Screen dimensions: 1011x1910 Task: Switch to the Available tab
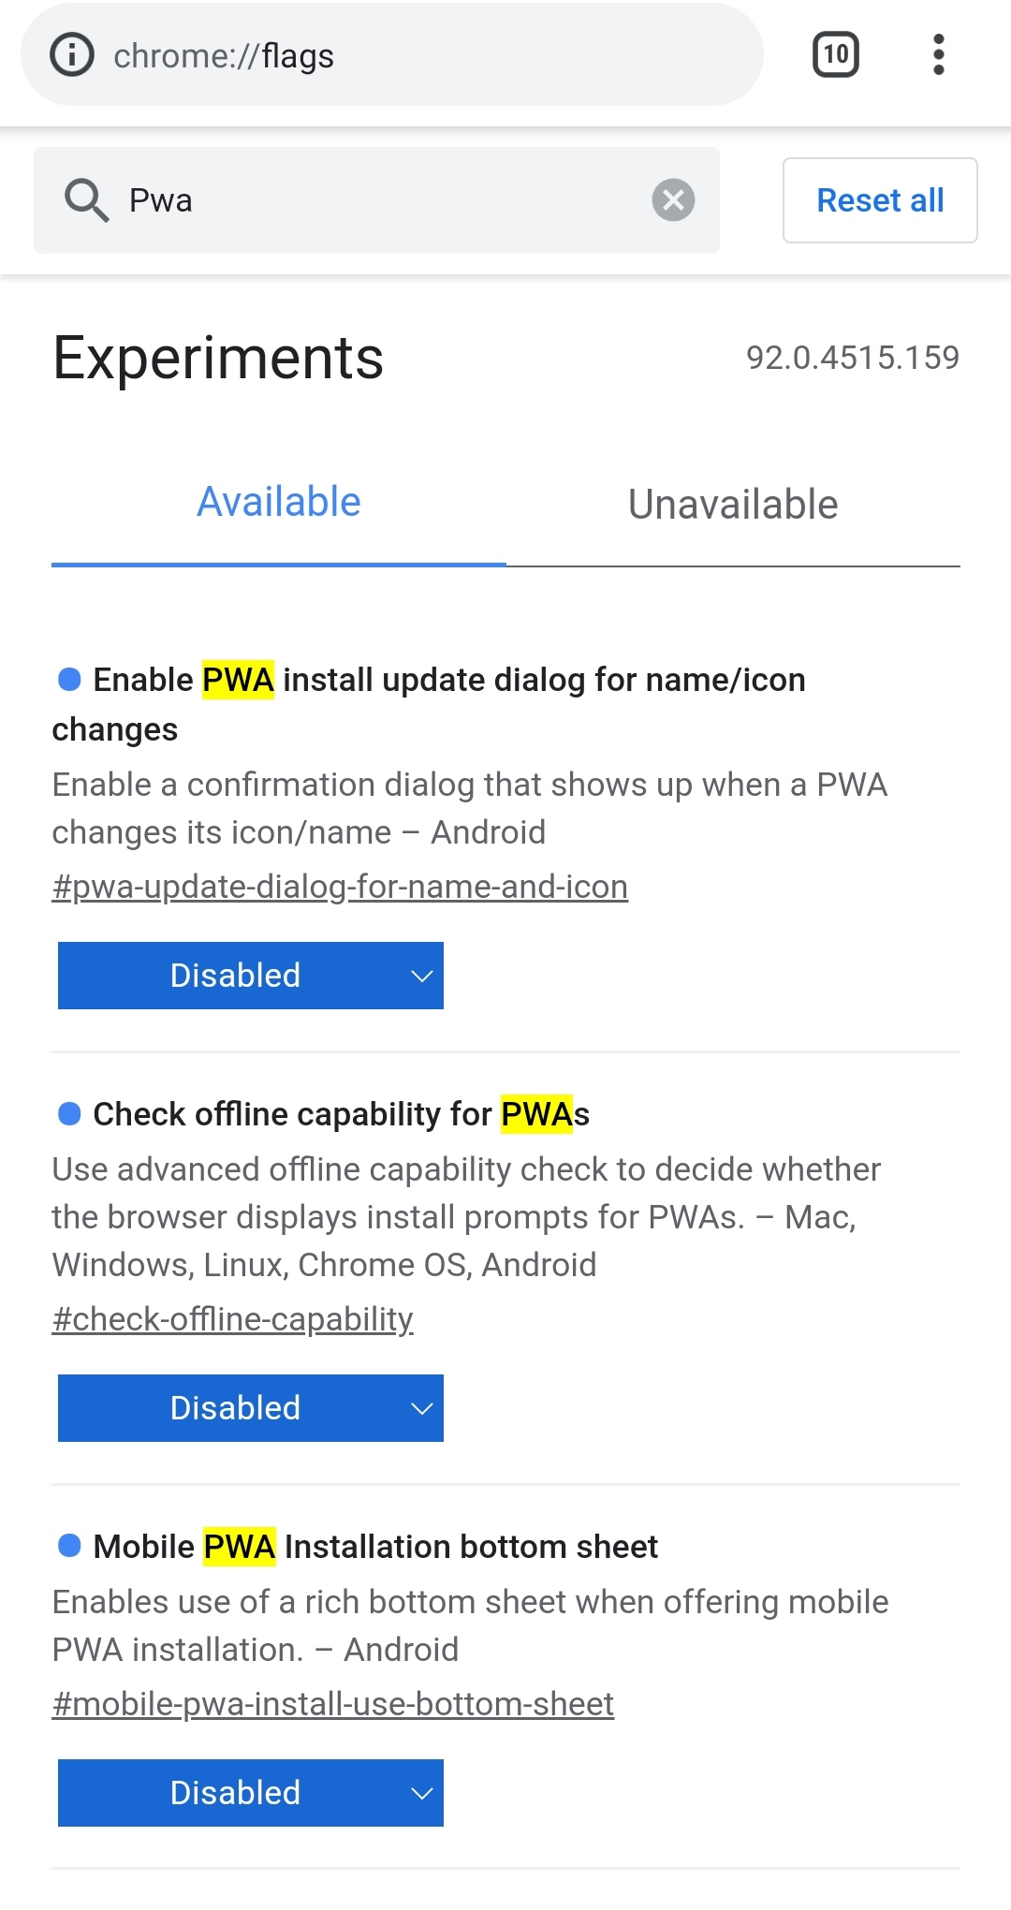[278, 503]
